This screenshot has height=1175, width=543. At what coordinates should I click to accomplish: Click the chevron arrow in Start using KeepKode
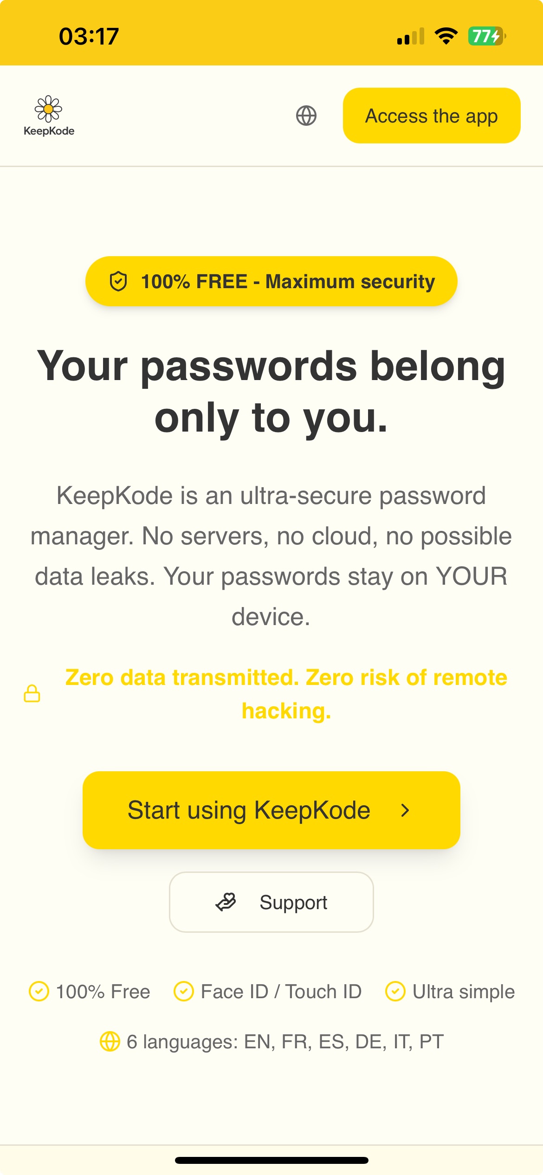(405, 809)
